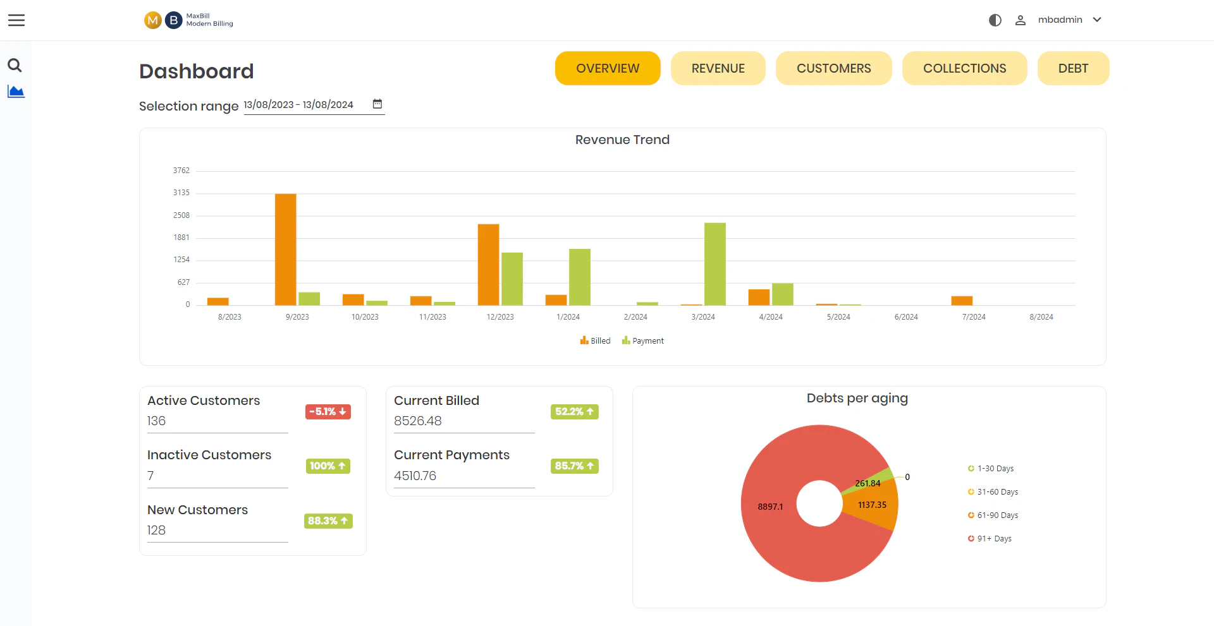Click the clock icon beside 91+ Days
The width and height of the screenshot is (1214, 626).
coord(971,538)
